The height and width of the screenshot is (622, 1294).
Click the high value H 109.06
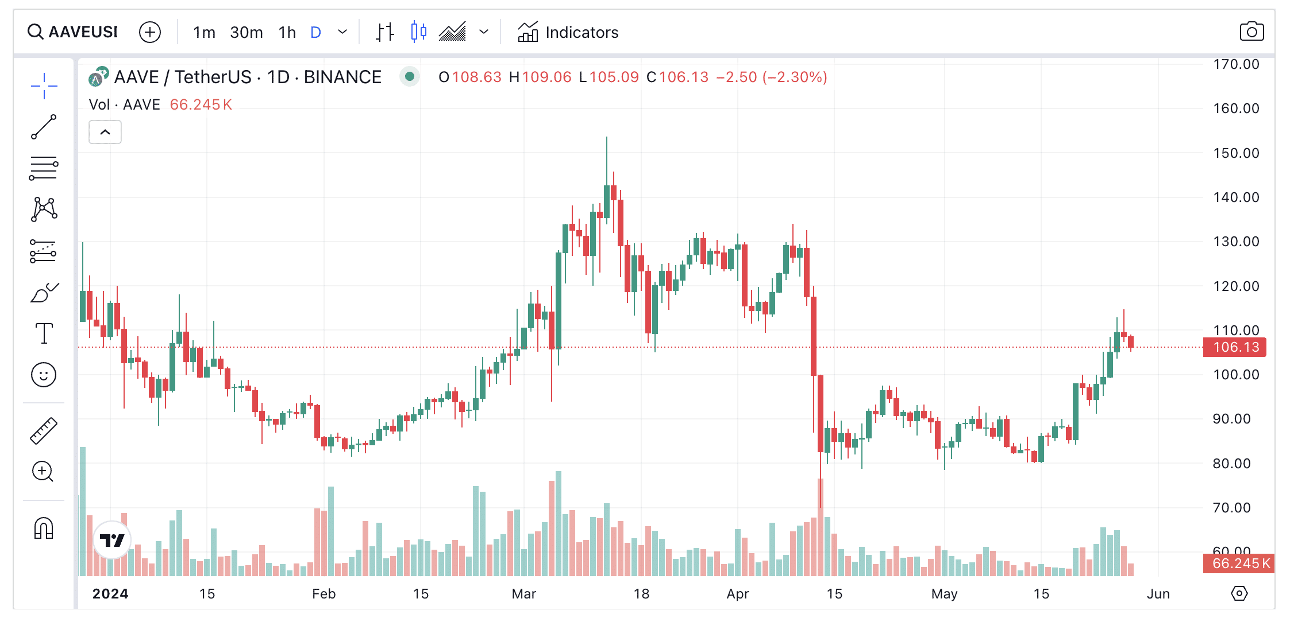[x=541, y=77]
